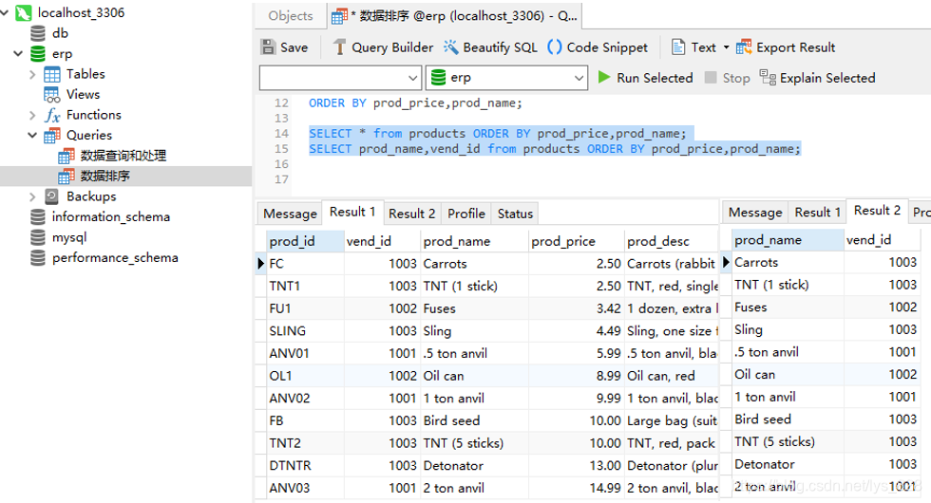This screenshot has width=931, height=503.
Task: Select Detonator in right result grid
Action: pyautogui.click(x=788, y=464)
